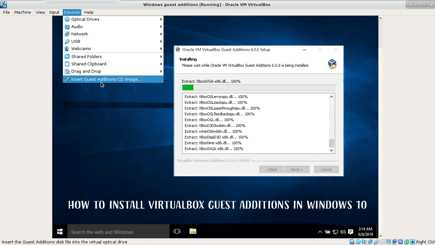Expand the Shared Clipboard submenu
This screenshot has height=245, width=435.
(113, 64)
